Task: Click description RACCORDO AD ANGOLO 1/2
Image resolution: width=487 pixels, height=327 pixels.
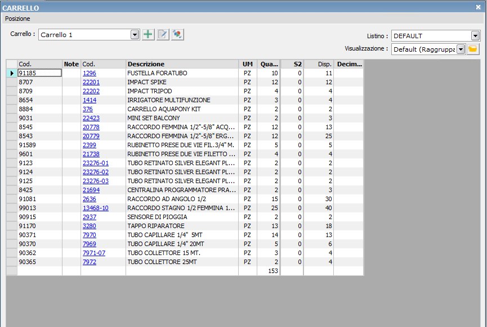Action: (167, 199)
